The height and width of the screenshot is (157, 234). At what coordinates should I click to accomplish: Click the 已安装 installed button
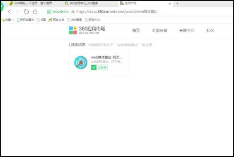click(x=100, y=67)
